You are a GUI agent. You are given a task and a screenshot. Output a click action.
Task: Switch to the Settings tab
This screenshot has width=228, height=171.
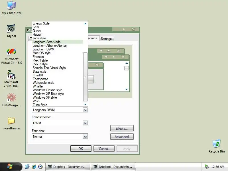[x=106, y=39]
